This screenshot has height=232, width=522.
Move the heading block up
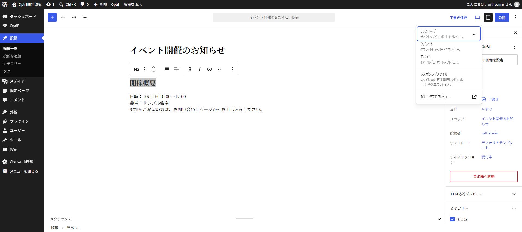pos(153,67)
